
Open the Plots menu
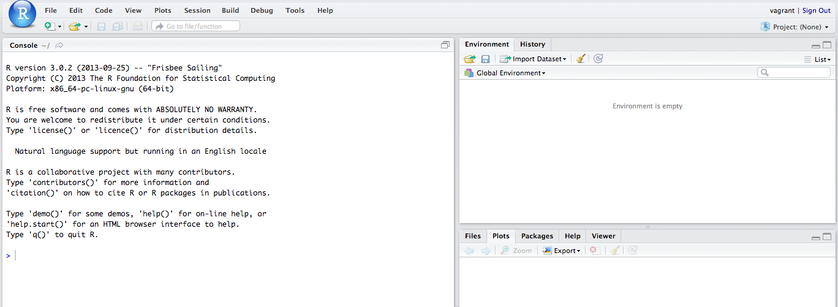(163, 10)
